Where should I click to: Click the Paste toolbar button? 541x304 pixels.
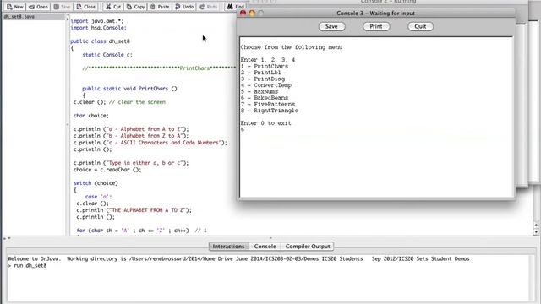[160, 7]
